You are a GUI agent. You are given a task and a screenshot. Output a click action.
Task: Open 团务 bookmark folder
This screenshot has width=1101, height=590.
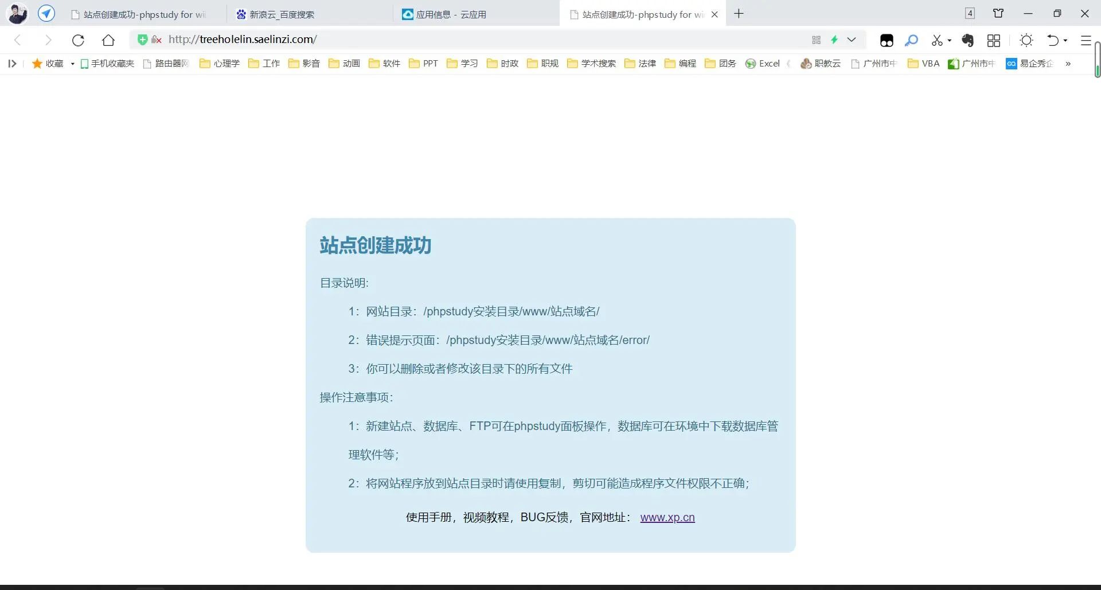721,64
